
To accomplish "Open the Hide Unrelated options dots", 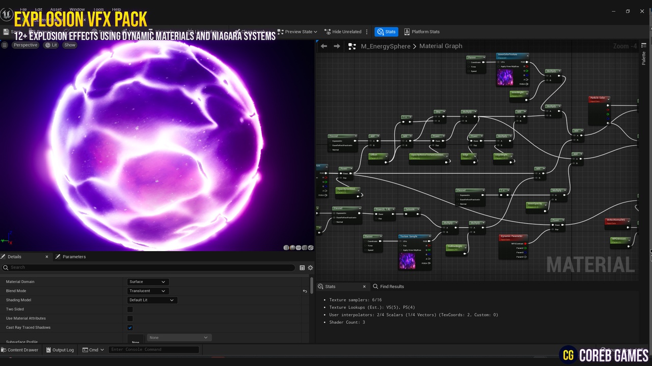I will tap(367, 32).
